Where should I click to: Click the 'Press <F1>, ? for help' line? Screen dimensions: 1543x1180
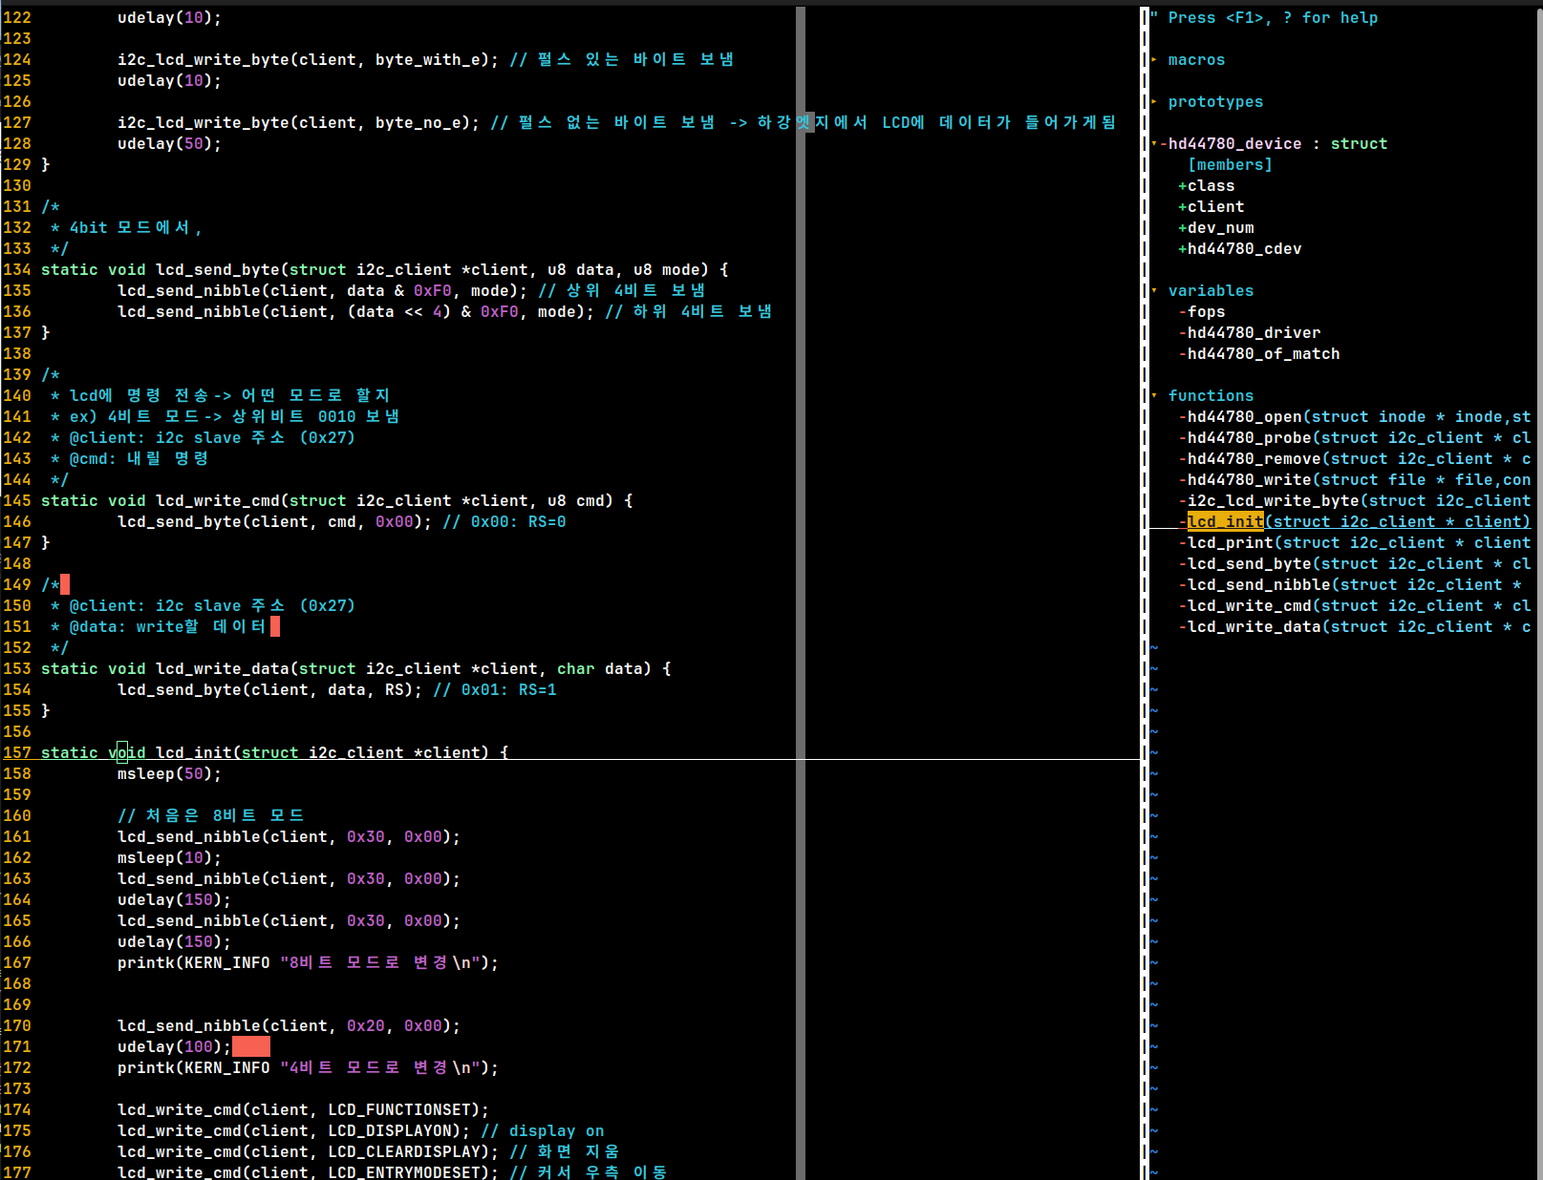coord(1263,17)
